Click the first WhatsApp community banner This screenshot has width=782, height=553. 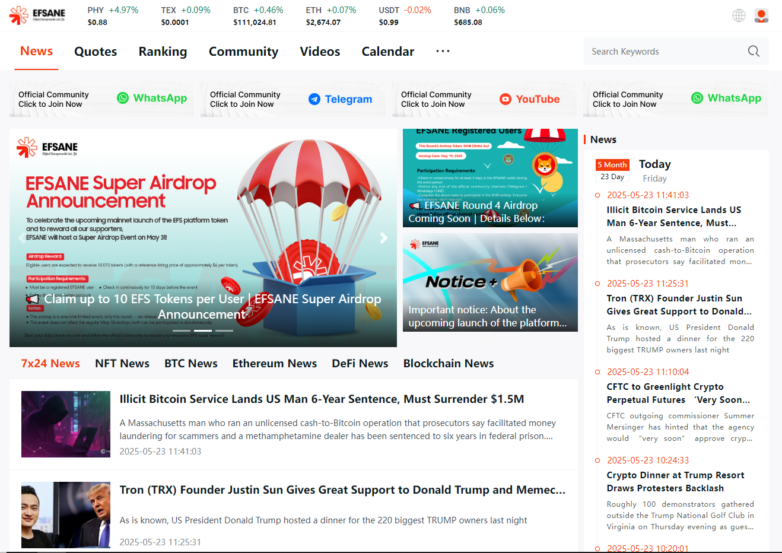(x=102, y=99)
